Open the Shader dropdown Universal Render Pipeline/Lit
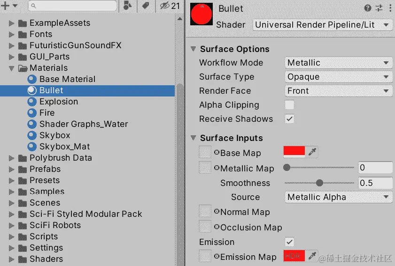 [x=322, y=25]
